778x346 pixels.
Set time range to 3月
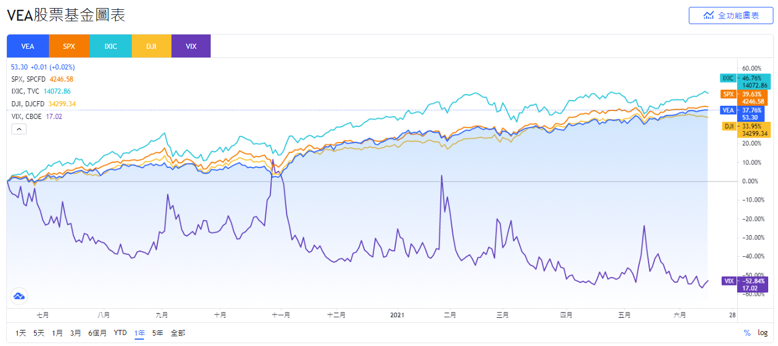tap(75, 333)
